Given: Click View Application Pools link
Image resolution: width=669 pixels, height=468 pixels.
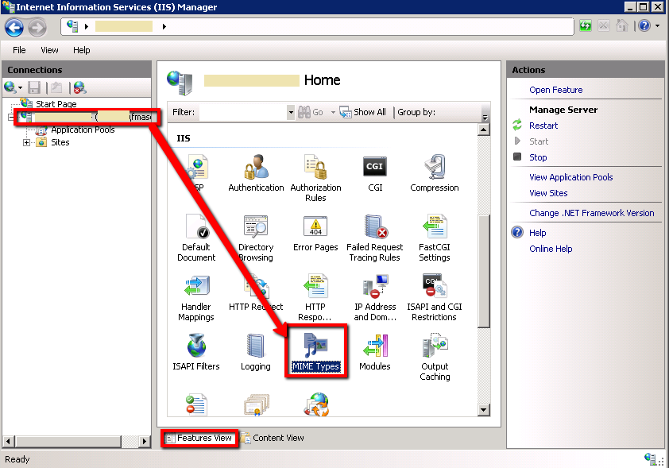Looking at the screenshot, I should pos(570,177).
